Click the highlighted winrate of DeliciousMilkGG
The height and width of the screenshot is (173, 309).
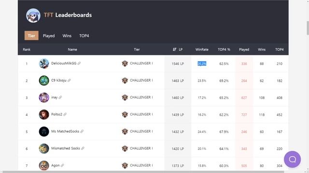202,63
